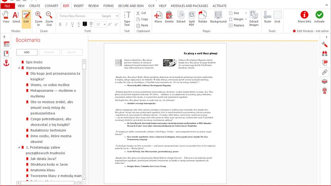Toggle Underline formatting
The image size is (331, 186).
72,24
